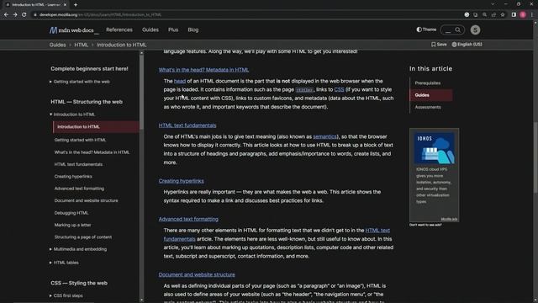
Task: Expand CSS first steps section
Action: [66, 295]
